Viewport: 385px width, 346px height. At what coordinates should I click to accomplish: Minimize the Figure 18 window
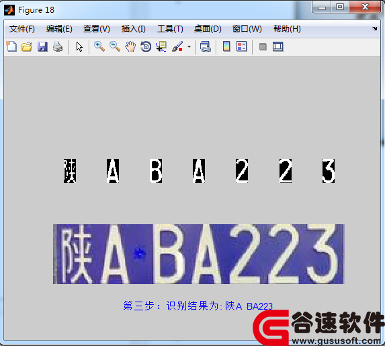[x=322, y=7]
